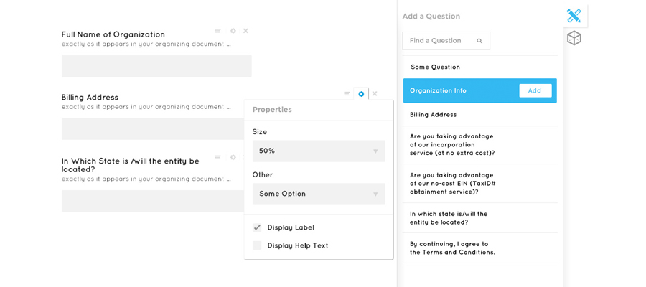This screenshot has width=646, height=287.
Task: Open settings gear for Full Name of Organization
Action: [x=233, y=31]
